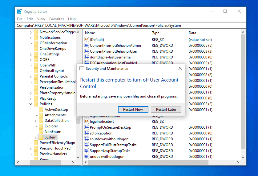Open the Edit menu

pyautogui.click(x=30, y=19)
